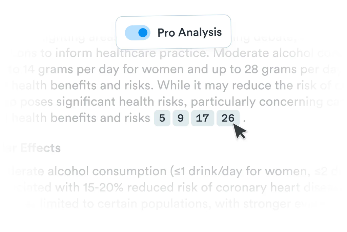Image resolution: width=347 pixels, height=232 pixels.
Task: Select the Effects section heading
Action: point(41,148)
